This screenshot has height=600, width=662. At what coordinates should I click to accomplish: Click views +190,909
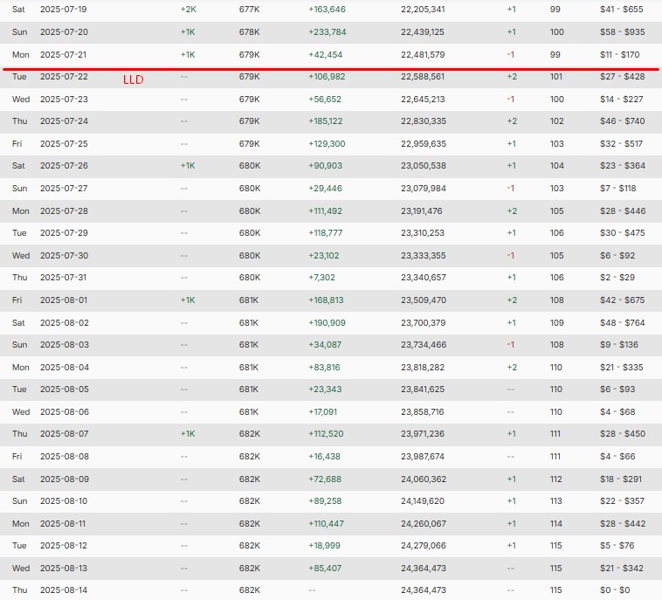coord(327,323)
